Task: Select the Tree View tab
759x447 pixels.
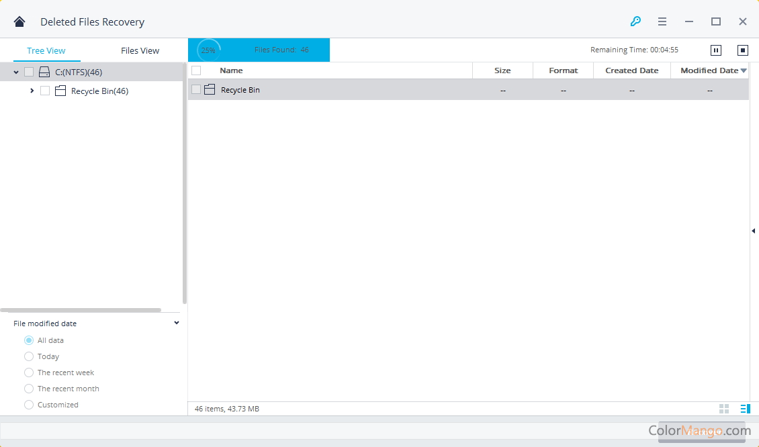Action: pos(46,50)
